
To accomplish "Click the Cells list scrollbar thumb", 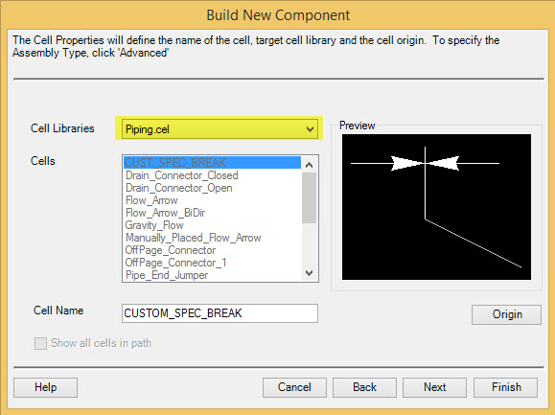I will pos(309,197).
